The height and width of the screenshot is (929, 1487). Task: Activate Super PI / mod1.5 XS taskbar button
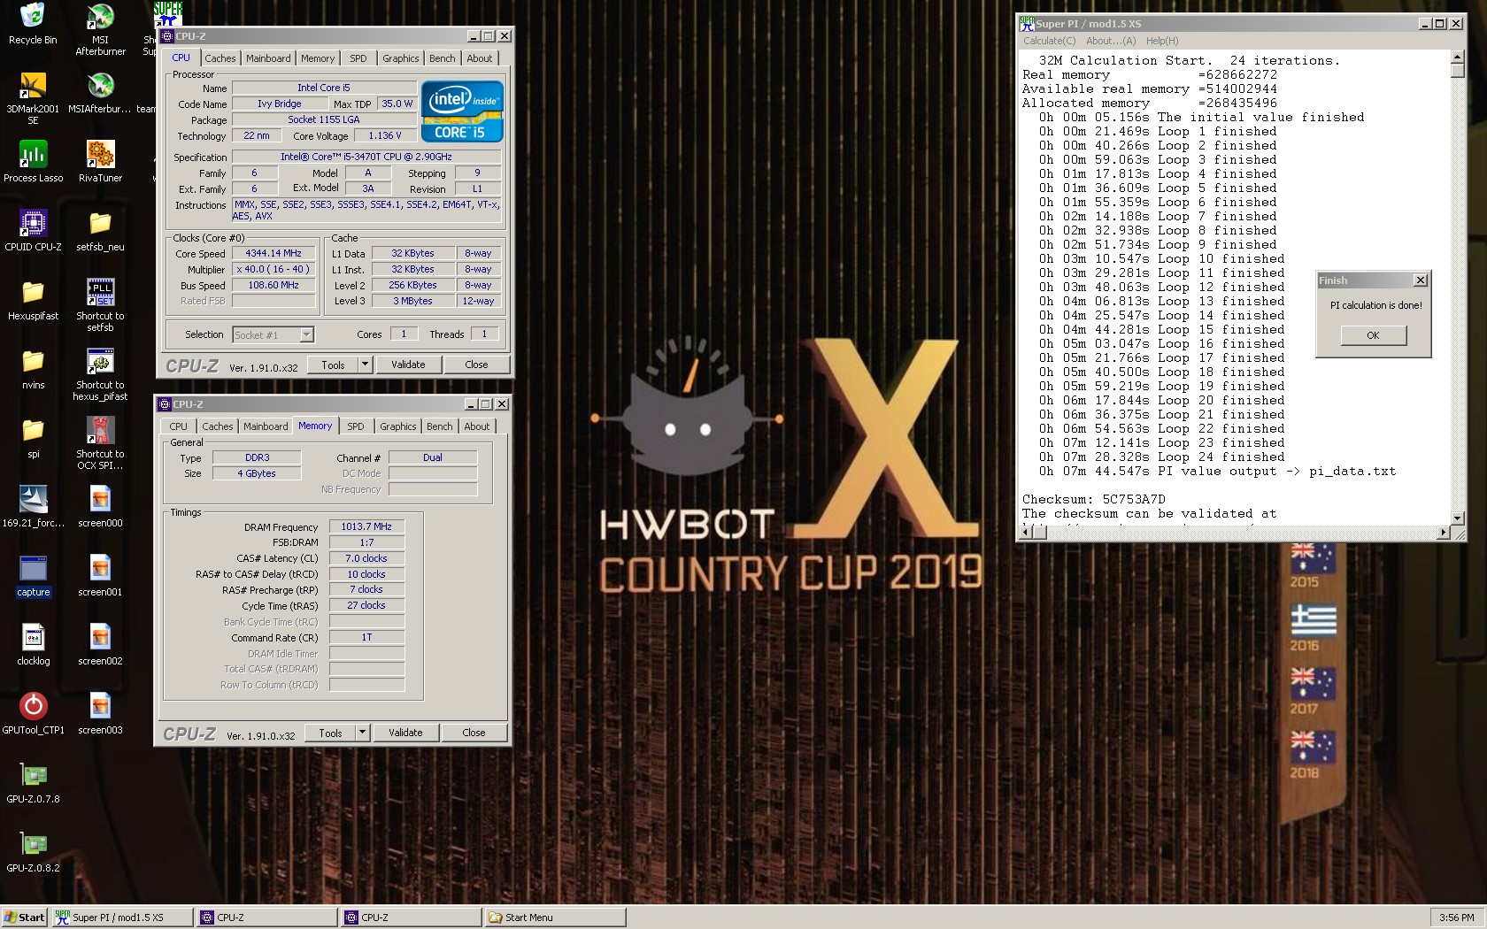pos(122,917)
